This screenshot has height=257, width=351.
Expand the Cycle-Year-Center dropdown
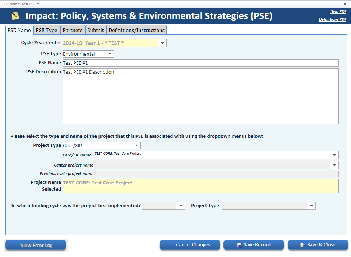point(162,43)
